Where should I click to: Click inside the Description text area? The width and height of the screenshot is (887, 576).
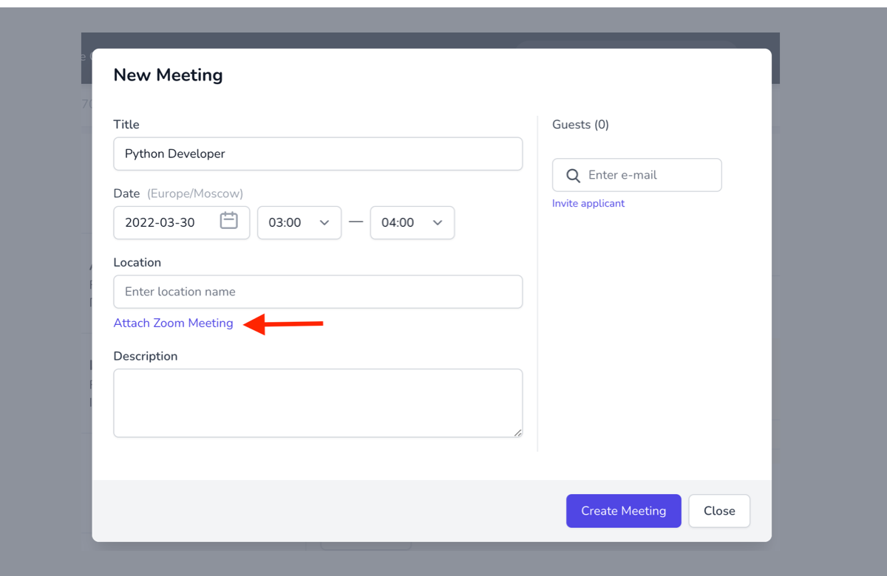click(x=318, y=402)
